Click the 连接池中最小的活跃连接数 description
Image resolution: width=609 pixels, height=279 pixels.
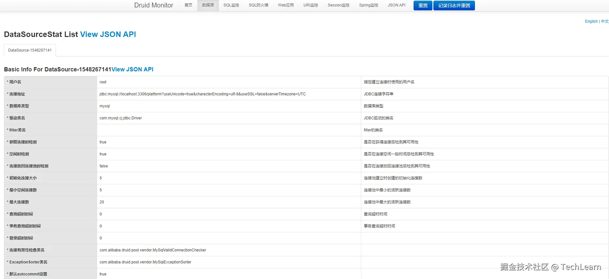pyautogui.click(x=387, y=190)
